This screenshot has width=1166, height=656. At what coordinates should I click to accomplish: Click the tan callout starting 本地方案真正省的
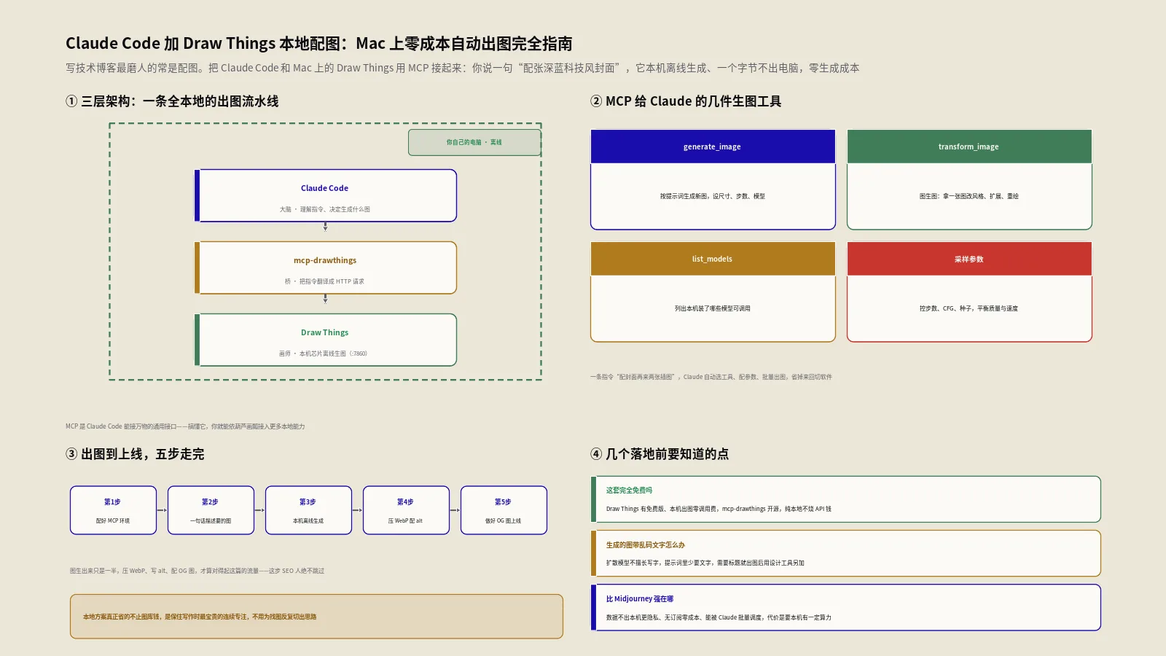(x=316, y=617)
